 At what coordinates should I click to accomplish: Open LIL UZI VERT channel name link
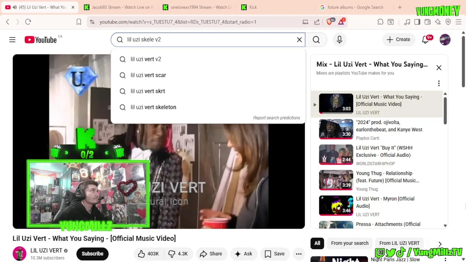pos(46,250)
